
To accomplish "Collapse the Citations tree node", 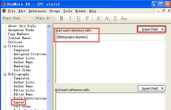I will [x=5, y=46].
